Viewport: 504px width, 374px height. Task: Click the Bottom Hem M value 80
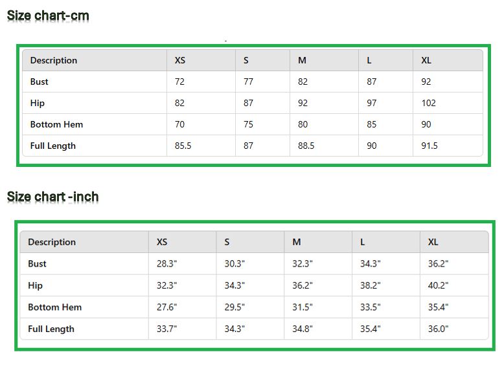(303, 124)
